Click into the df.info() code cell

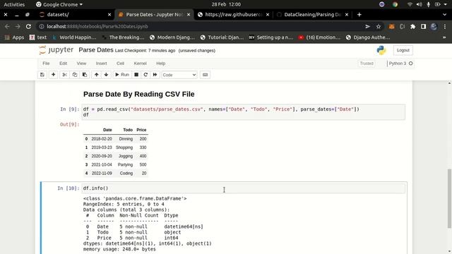click(x=243, y=188)
